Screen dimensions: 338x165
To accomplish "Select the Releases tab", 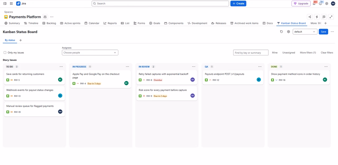I will (x=219, y=23).
